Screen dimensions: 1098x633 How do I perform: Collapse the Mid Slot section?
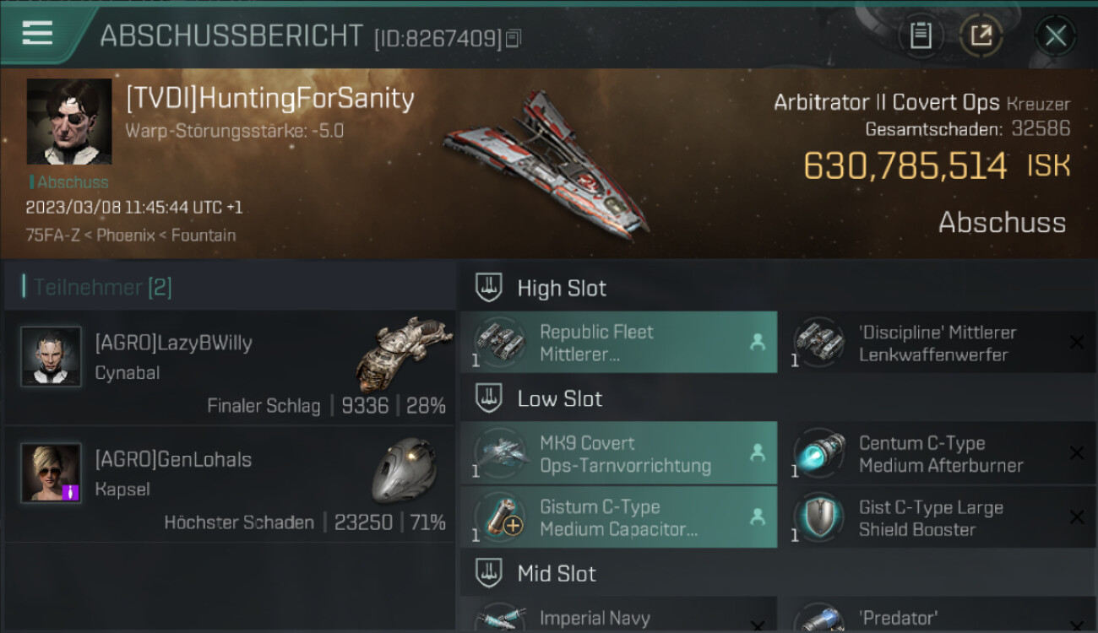[488, 574]
